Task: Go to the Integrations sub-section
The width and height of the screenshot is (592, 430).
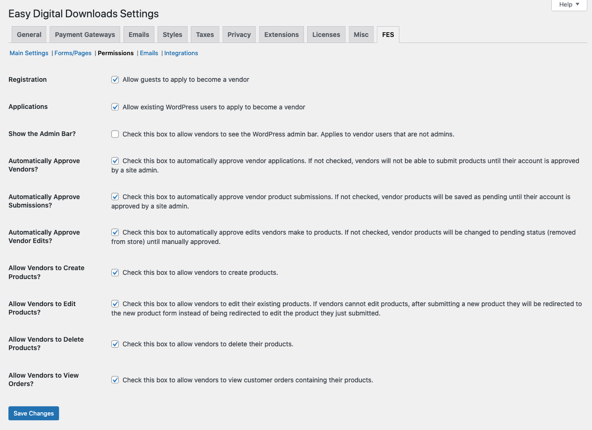Action: pos(181,53)
